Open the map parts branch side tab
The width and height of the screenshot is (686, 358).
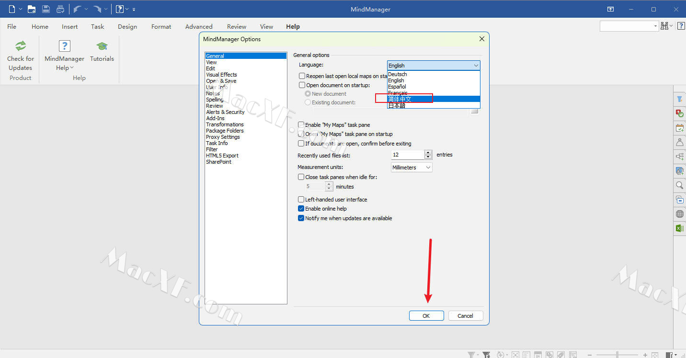click(x=679, y=157)
